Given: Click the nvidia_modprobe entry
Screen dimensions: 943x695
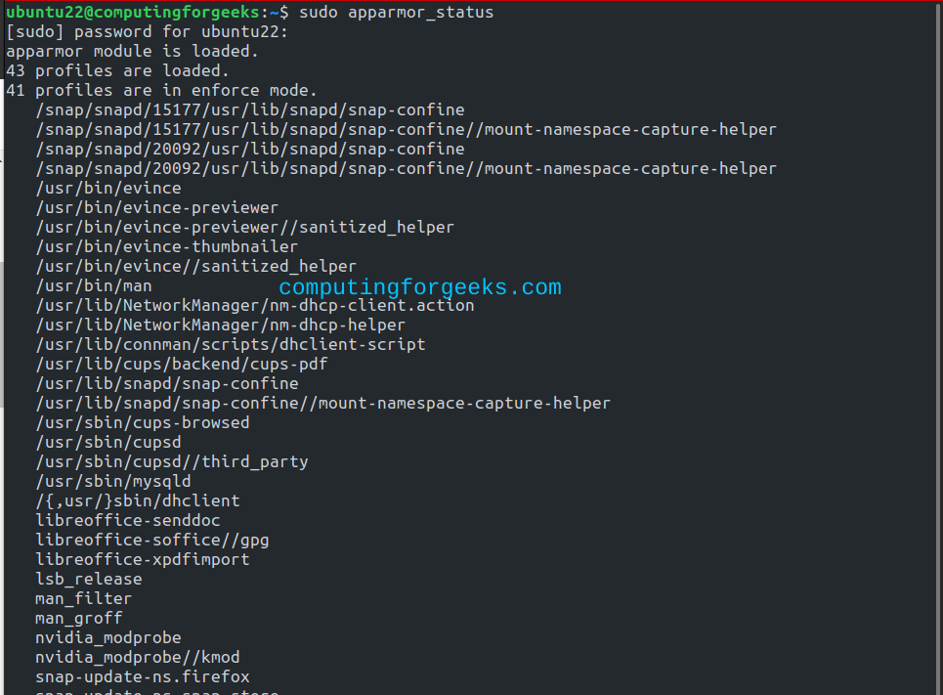Looking at the screenshot, I should pos(107,637).
